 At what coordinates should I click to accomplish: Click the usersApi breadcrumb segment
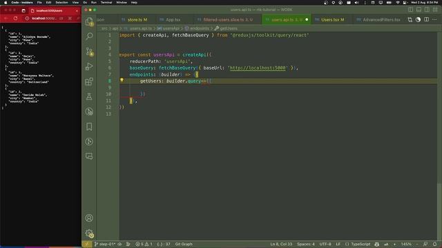click(x=171, y=28)
